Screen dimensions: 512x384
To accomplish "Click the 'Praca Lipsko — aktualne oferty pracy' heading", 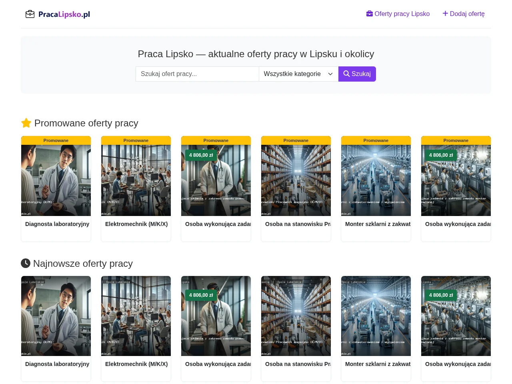I will pyautogui.click(x=256, y=54).
